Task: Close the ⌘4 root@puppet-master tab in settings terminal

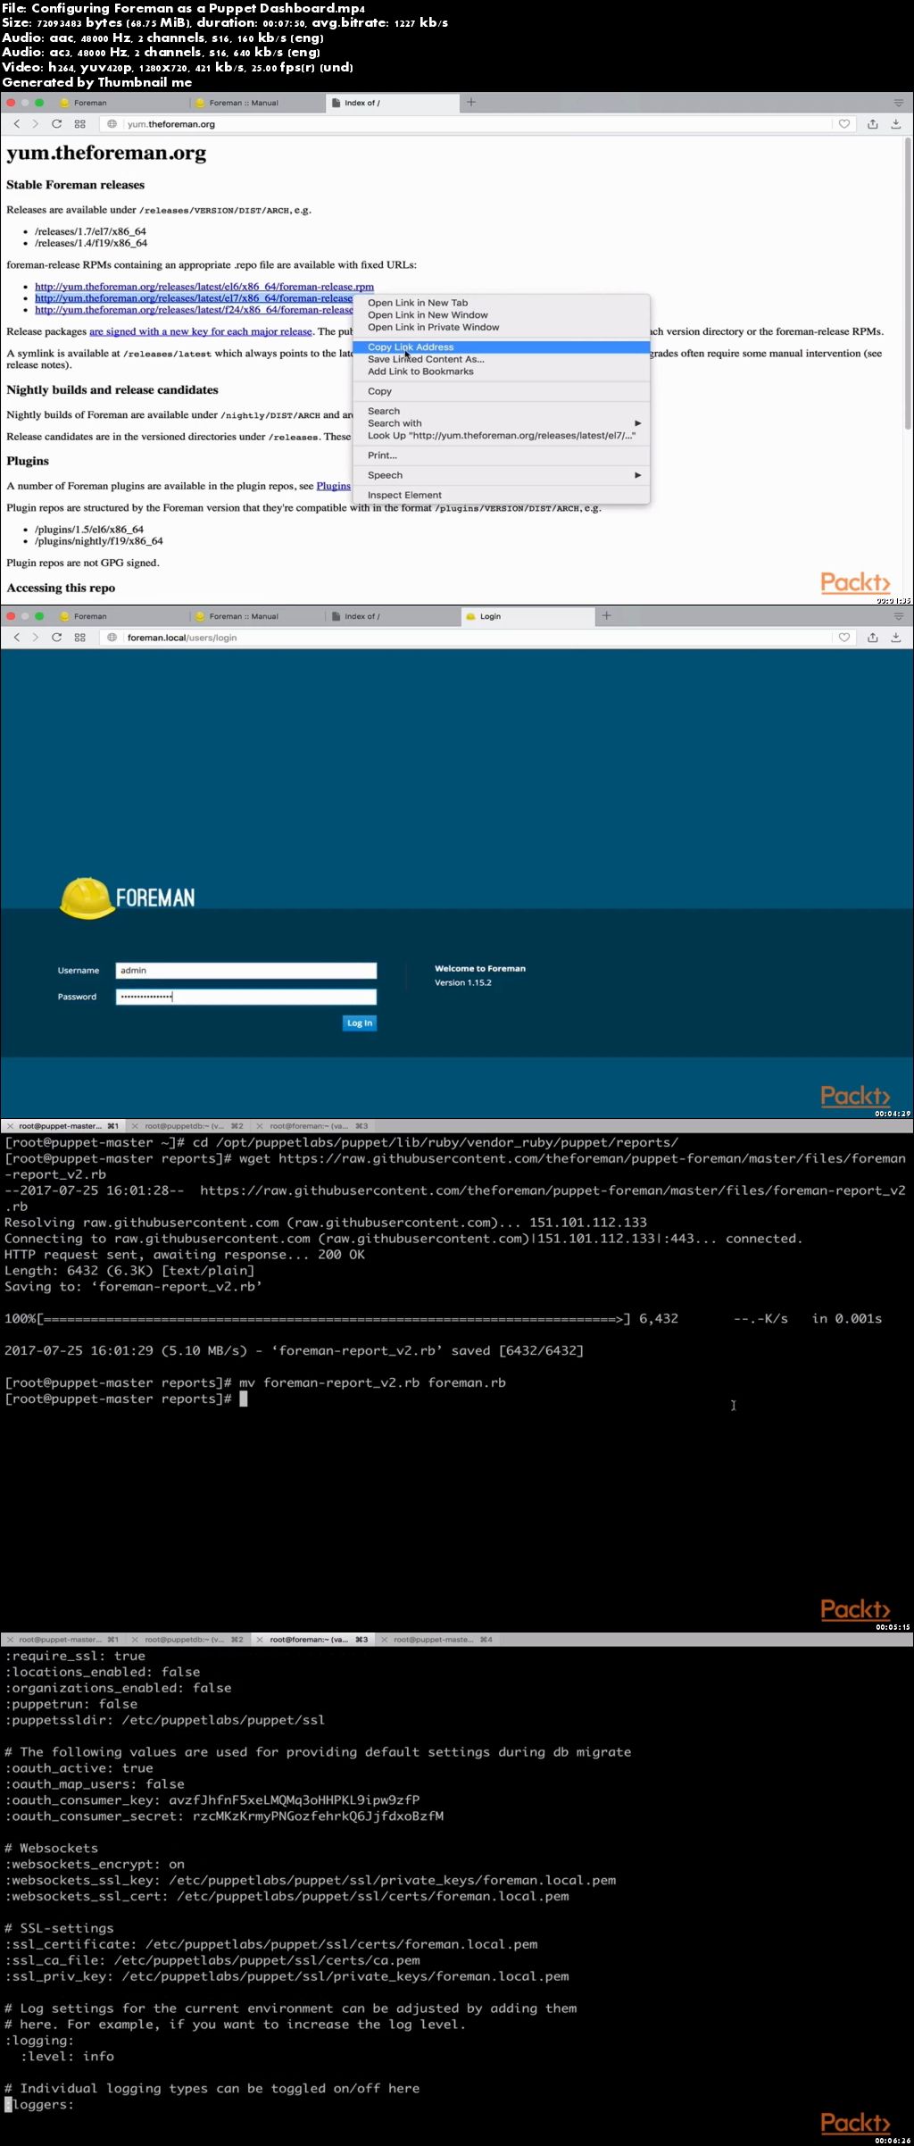Action: pyautogui.click(x=385, y=1640)
